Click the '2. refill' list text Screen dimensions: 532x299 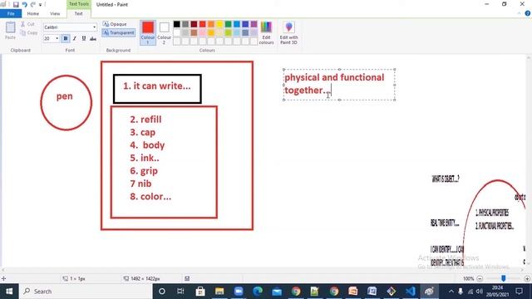coord(145,120)
